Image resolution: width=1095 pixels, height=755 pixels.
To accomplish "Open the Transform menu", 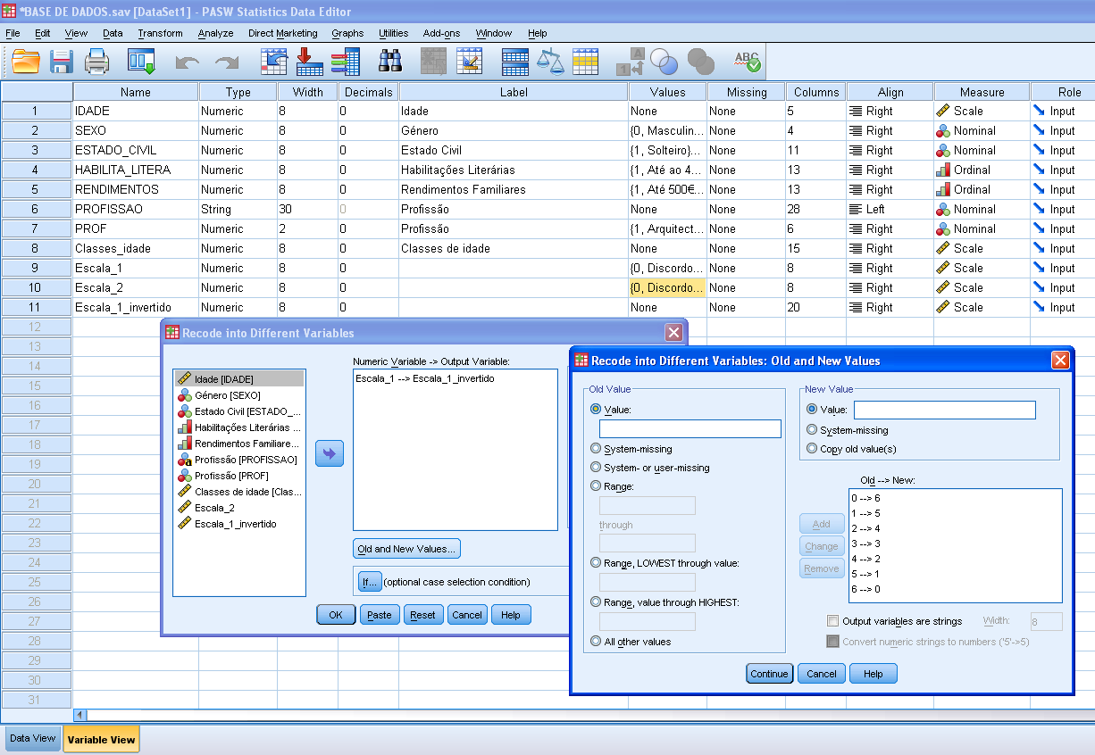I will (x=160, y=33).
